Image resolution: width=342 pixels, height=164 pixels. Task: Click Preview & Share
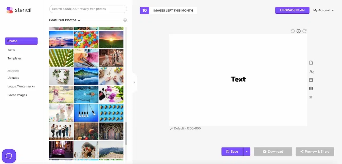coord(315,152)
